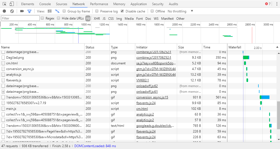Stop recording network log
The image size is (280, 149).
pos(4,11)
